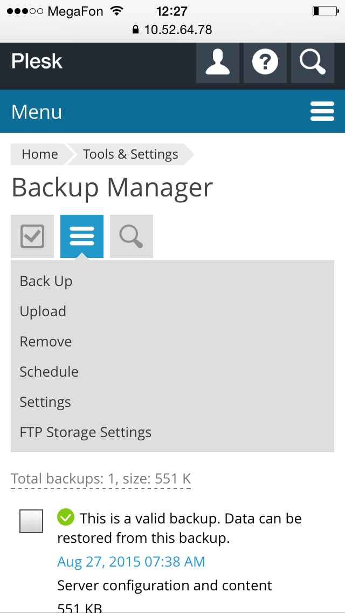
Task: Open the help question mark icon
Action: [265, 63]
